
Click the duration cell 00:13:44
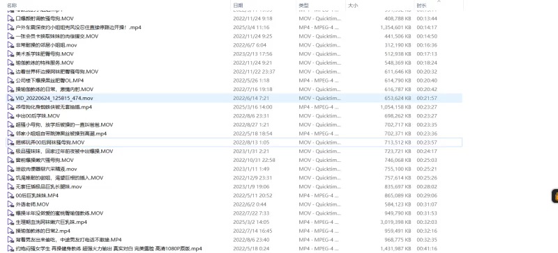pyautogui.click(x=427, y=19)
